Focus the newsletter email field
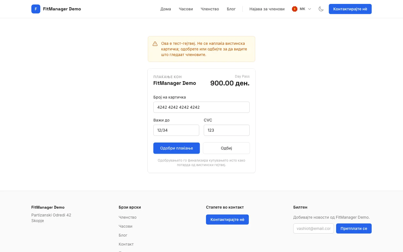 pos(313,228)
